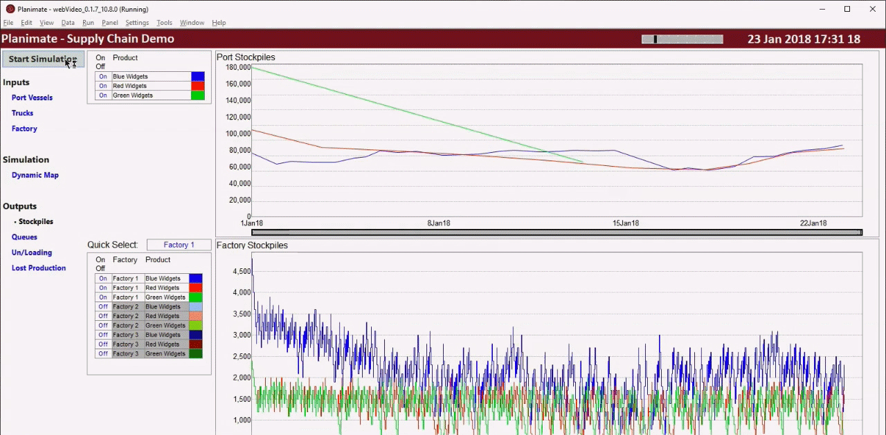Open the Port Vessels input page
The width and height of the screenshot is (886, 435).
(x=32, y=98)
